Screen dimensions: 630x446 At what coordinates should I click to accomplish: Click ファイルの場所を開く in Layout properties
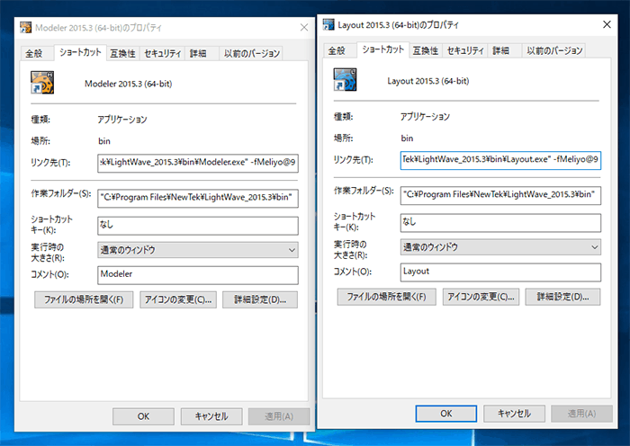386,297
